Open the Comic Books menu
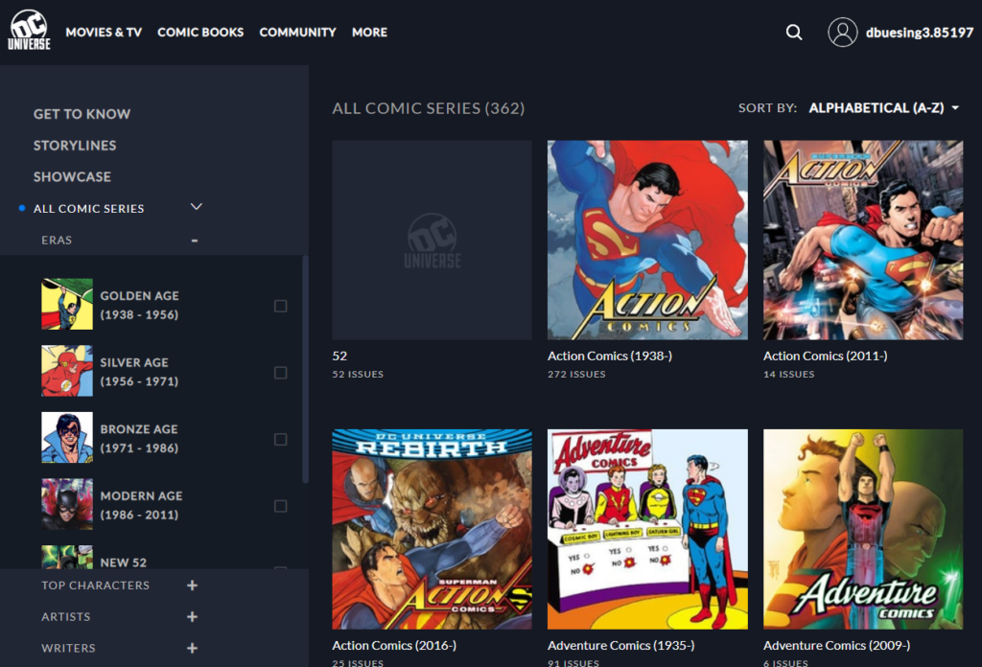This screenshot has height=667, width=982. pyautogui.click(x=200, y=32)
